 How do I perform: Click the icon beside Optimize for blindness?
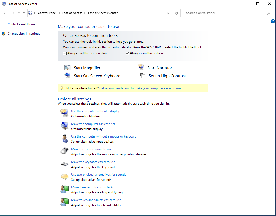tap(64, 113)
